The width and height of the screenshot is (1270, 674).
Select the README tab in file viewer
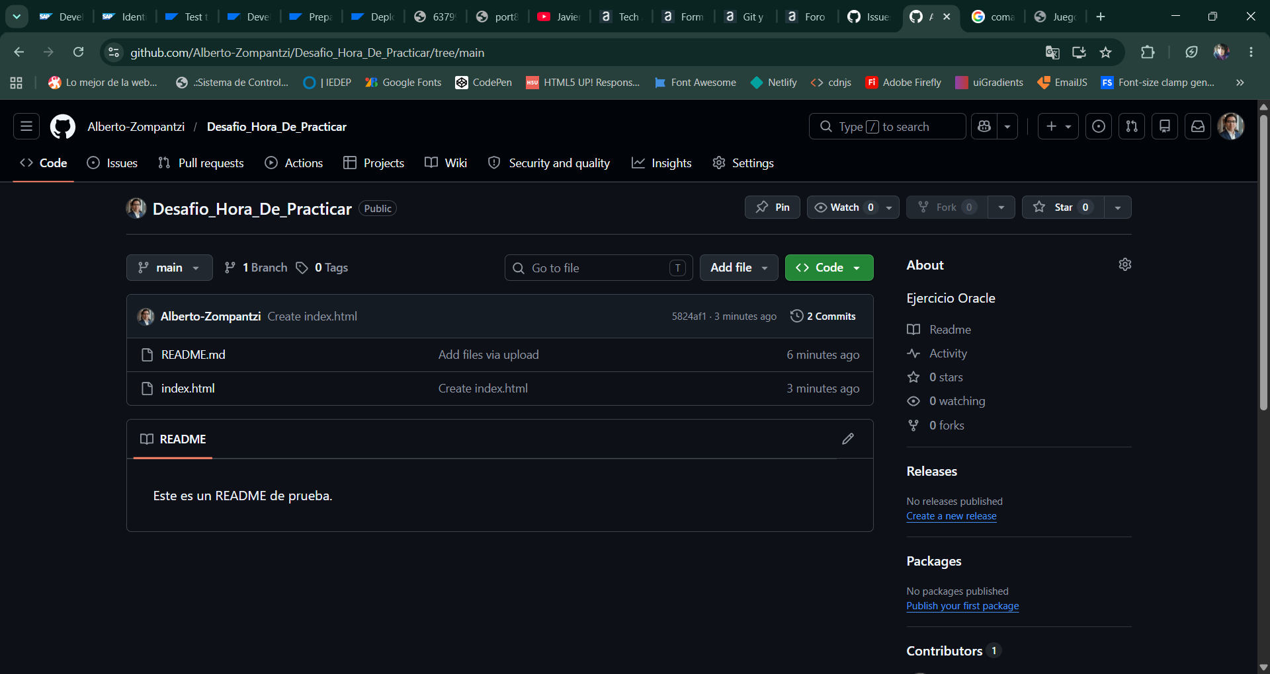[173, 439]
